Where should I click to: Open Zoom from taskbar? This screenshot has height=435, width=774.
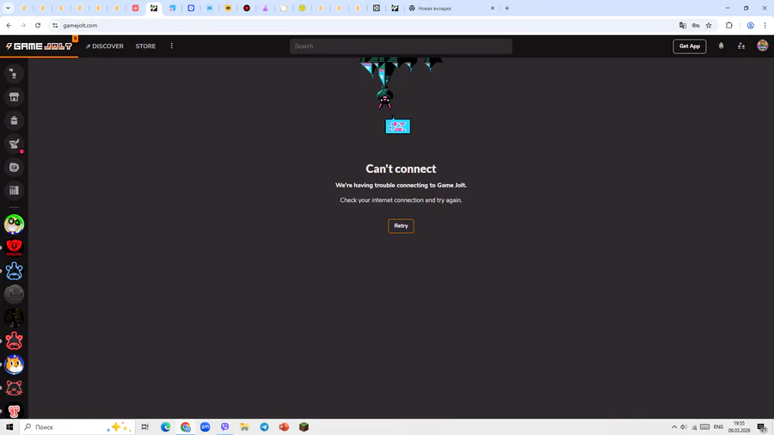tap(205, 426)
